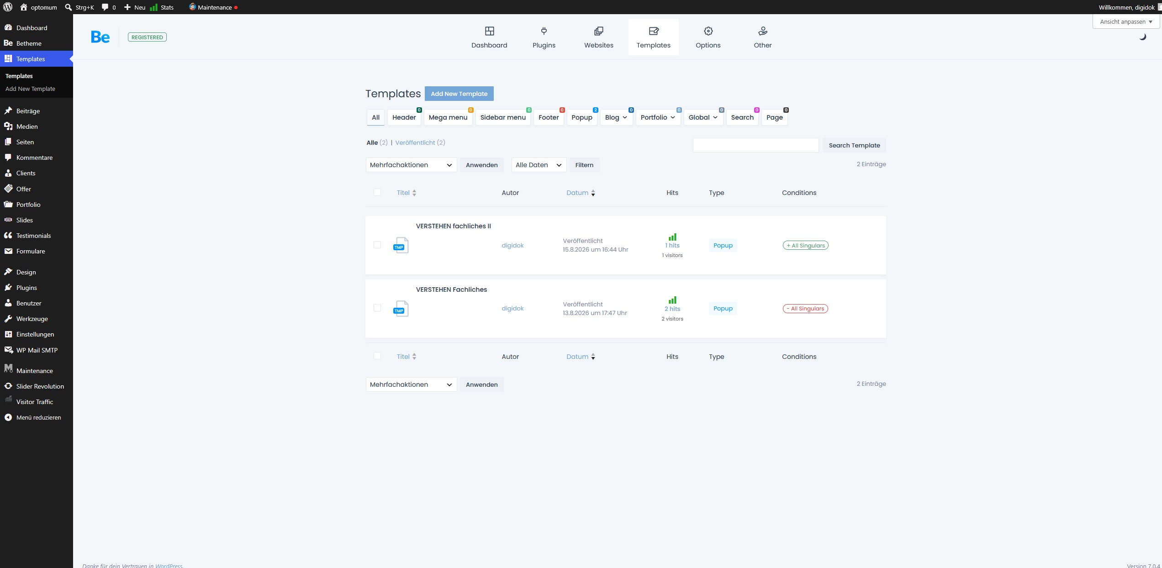Select the Header template filter tab
The height and width of the screenshot is (568, 1162).
point(404,117)
